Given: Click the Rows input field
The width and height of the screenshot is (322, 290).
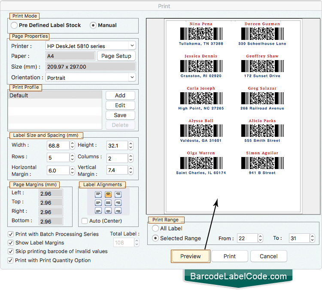Looking at the screenshot, I should point(58,157).
